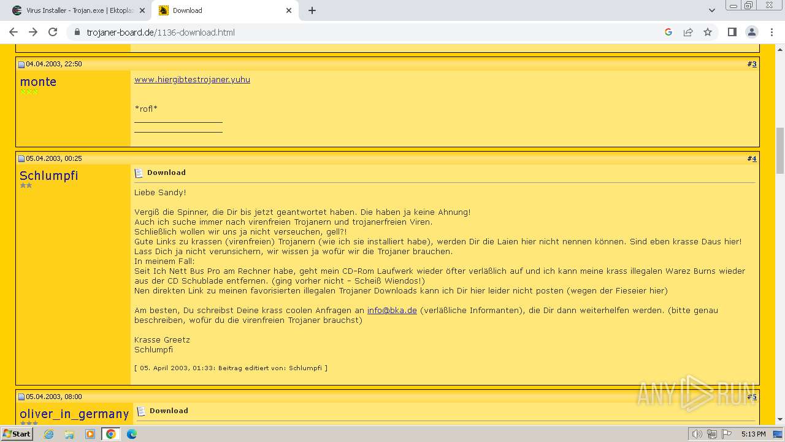The image size is (785, 442).
Task: Open user profile monte
Action: 38,82
